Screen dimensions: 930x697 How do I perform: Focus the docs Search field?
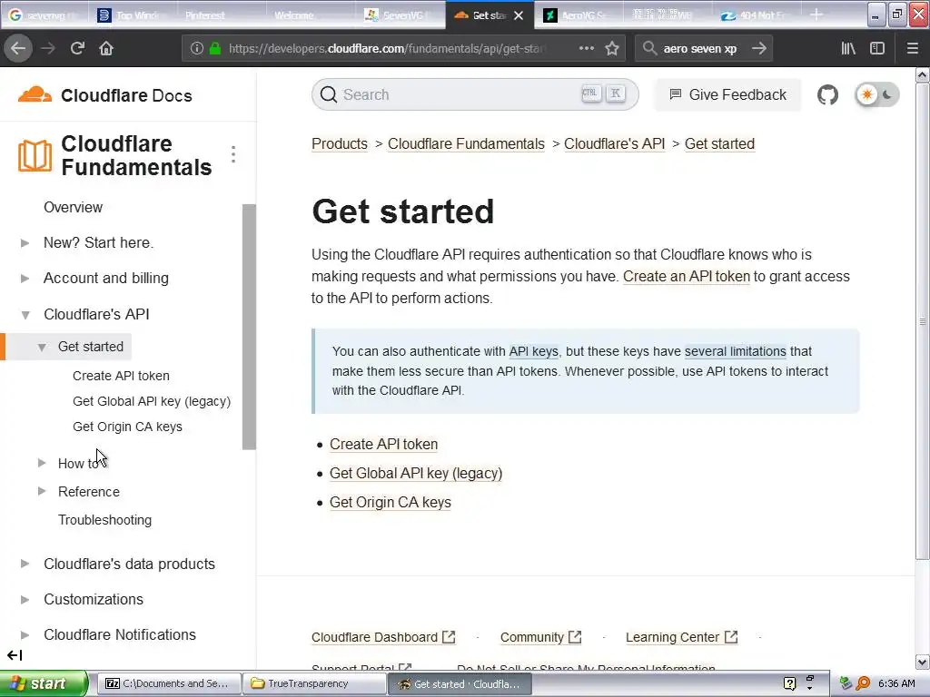coord(475,94)
